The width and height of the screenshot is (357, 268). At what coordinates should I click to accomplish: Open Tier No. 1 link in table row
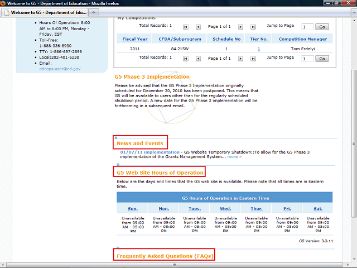coord(258,49)
